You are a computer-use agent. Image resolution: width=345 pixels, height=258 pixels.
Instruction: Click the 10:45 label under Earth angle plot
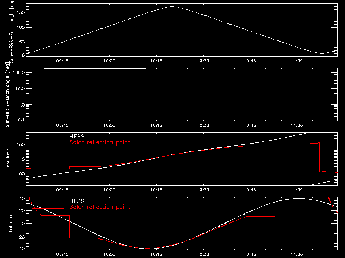tap(250, 61)
